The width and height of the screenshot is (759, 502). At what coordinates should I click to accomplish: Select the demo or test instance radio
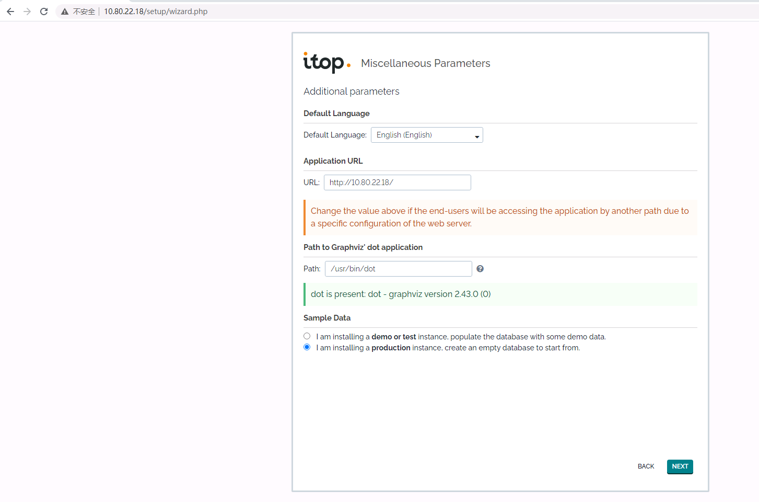pos(307,336)
